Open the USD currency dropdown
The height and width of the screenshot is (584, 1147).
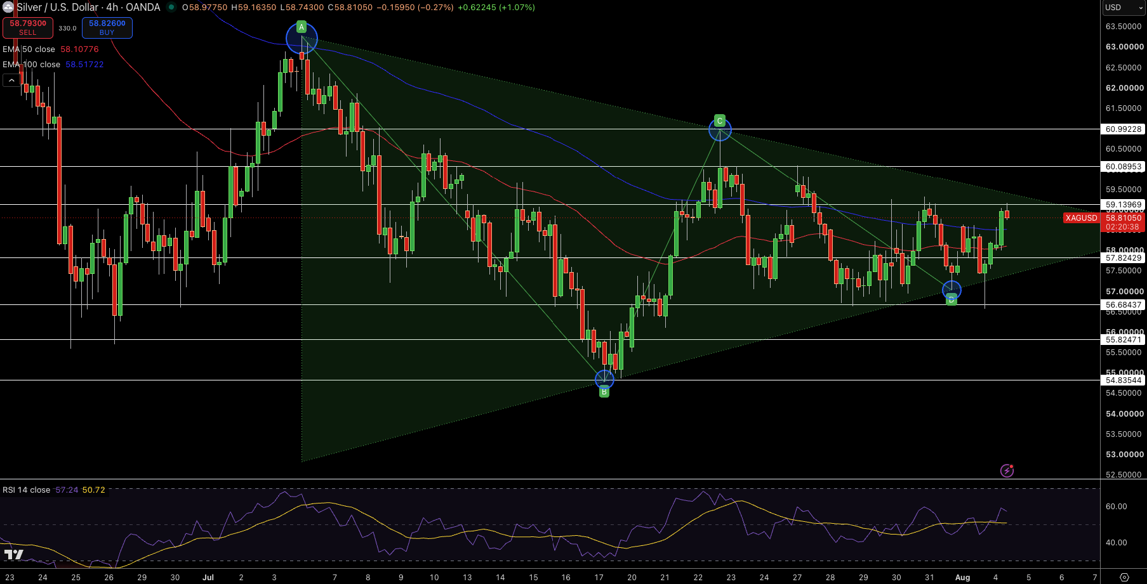pyautogui.click(x=1124, y=8)
